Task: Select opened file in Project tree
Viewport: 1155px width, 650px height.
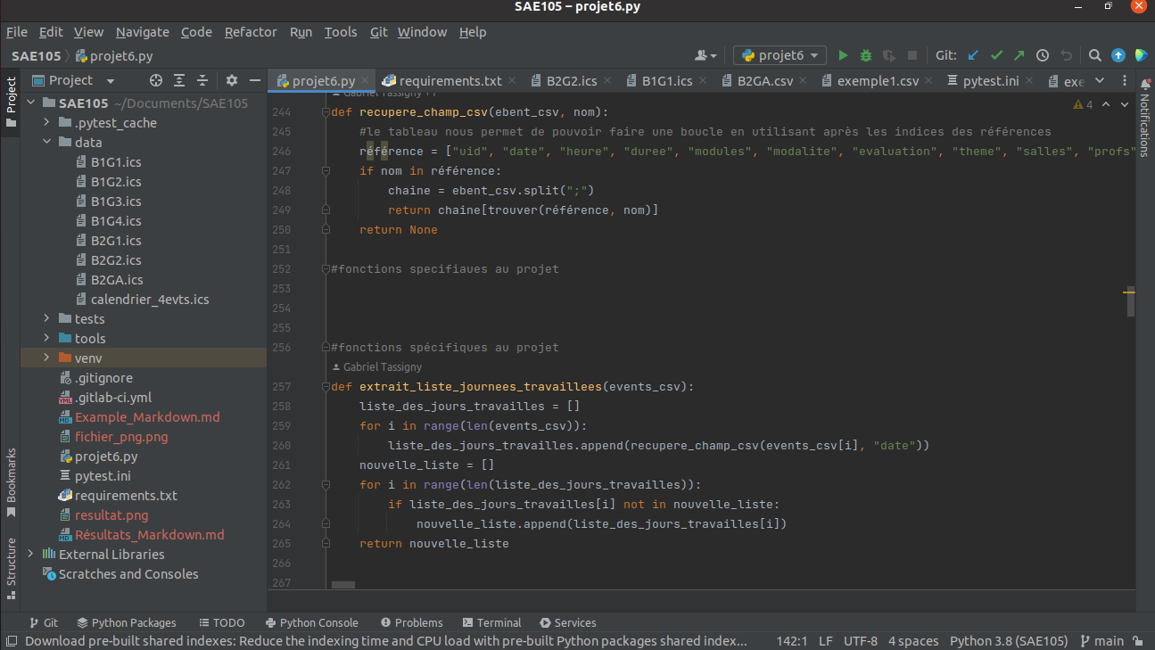Action: 156,80
